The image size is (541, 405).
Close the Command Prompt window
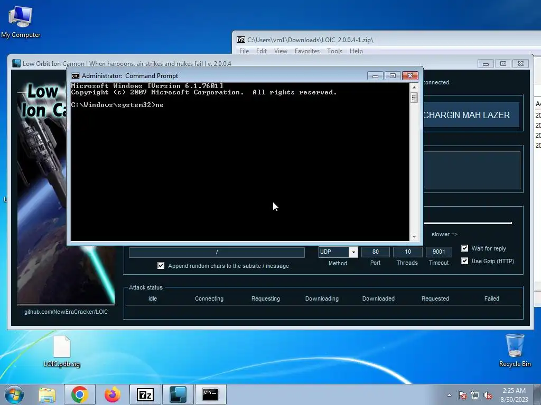tap(410, 76)
